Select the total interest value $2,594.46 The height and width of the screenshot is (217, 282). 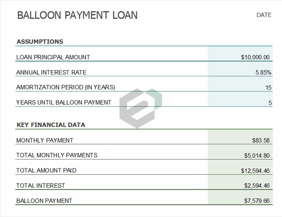[x=257, y=186]
